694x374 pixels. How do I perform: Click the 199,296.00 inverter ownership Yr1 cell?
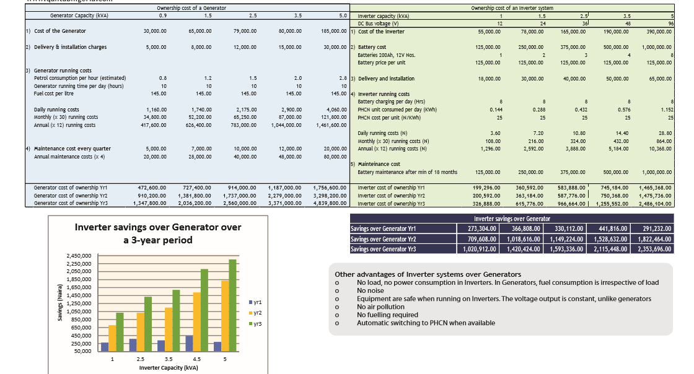487,188
